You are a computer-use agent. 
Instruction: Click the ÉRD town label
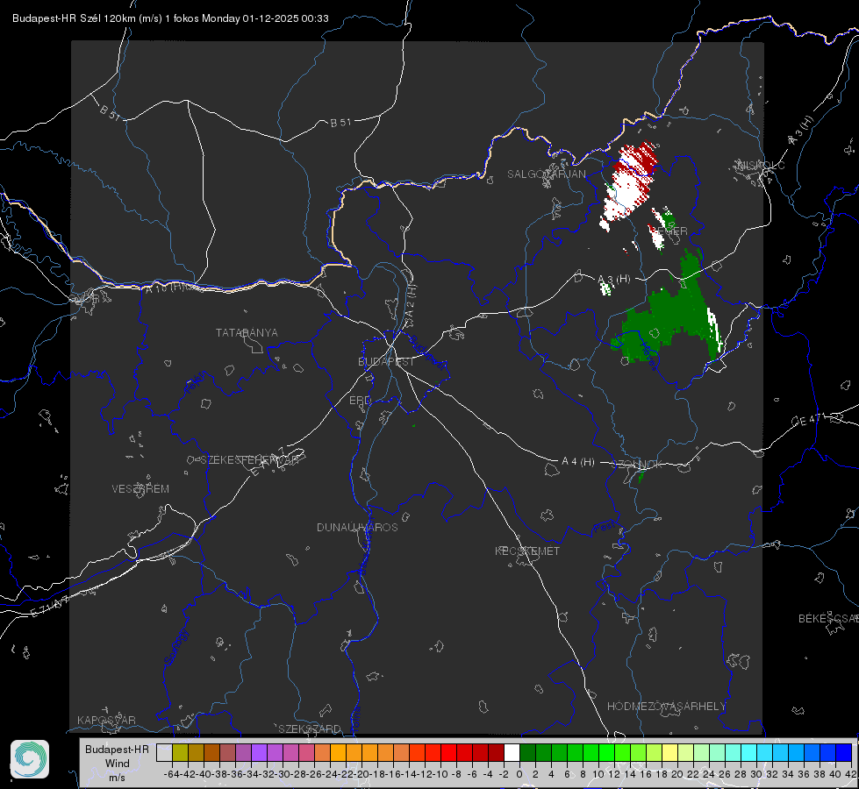point(360,401)
